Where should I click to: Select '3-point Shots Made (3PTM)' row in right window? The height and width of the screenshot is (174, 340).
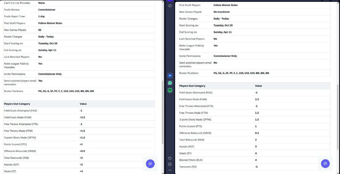pyautogui.click(x=254, y=119)
